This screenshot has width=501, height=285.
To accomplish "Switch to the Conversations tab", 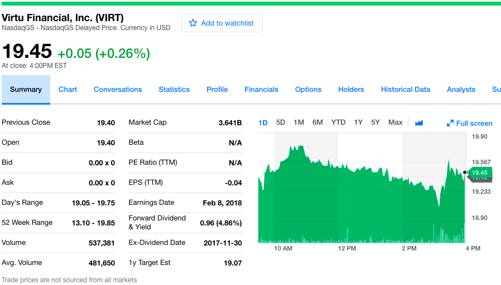I will point(118,90).
